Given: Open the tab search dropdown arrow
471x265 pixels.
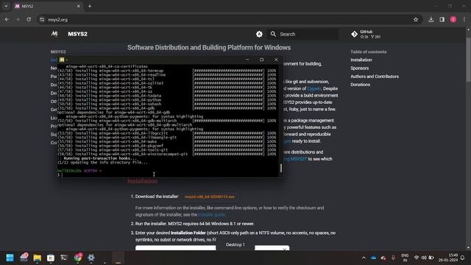Looking at the screenshot, I should pyautogui.click(x=6, y=6).
